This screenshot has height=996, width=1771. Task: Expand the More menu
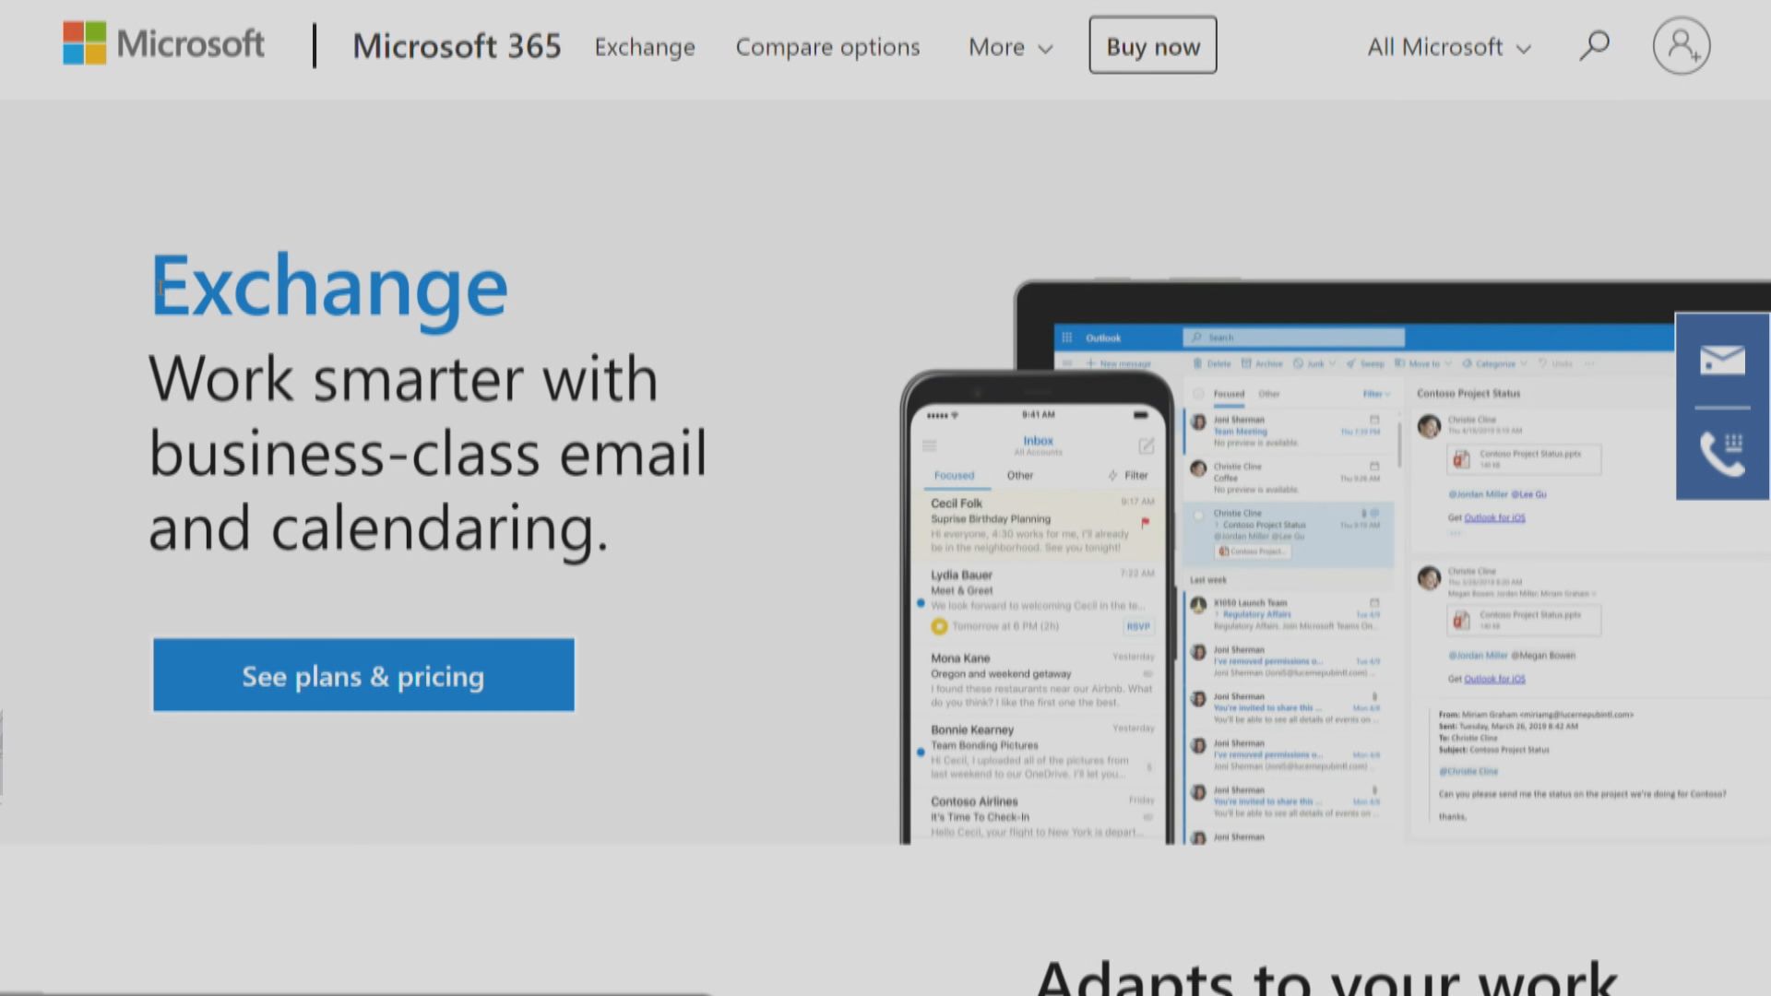coord(1010,47)
